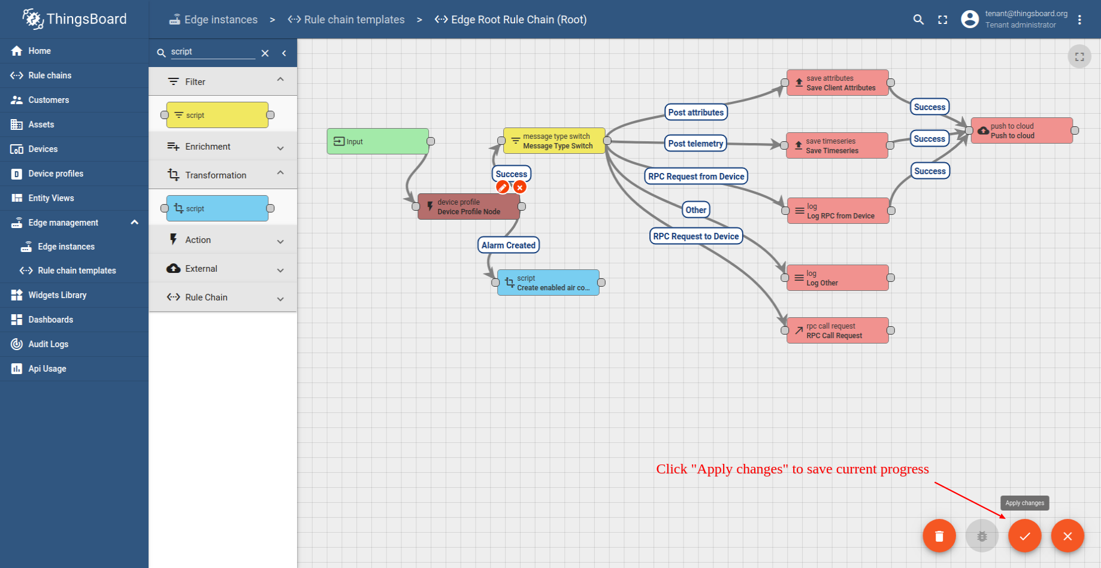The height and width of the screenshot is (568, 1101).
Task: Collapse the Filter section
Action: click(223, 81)
